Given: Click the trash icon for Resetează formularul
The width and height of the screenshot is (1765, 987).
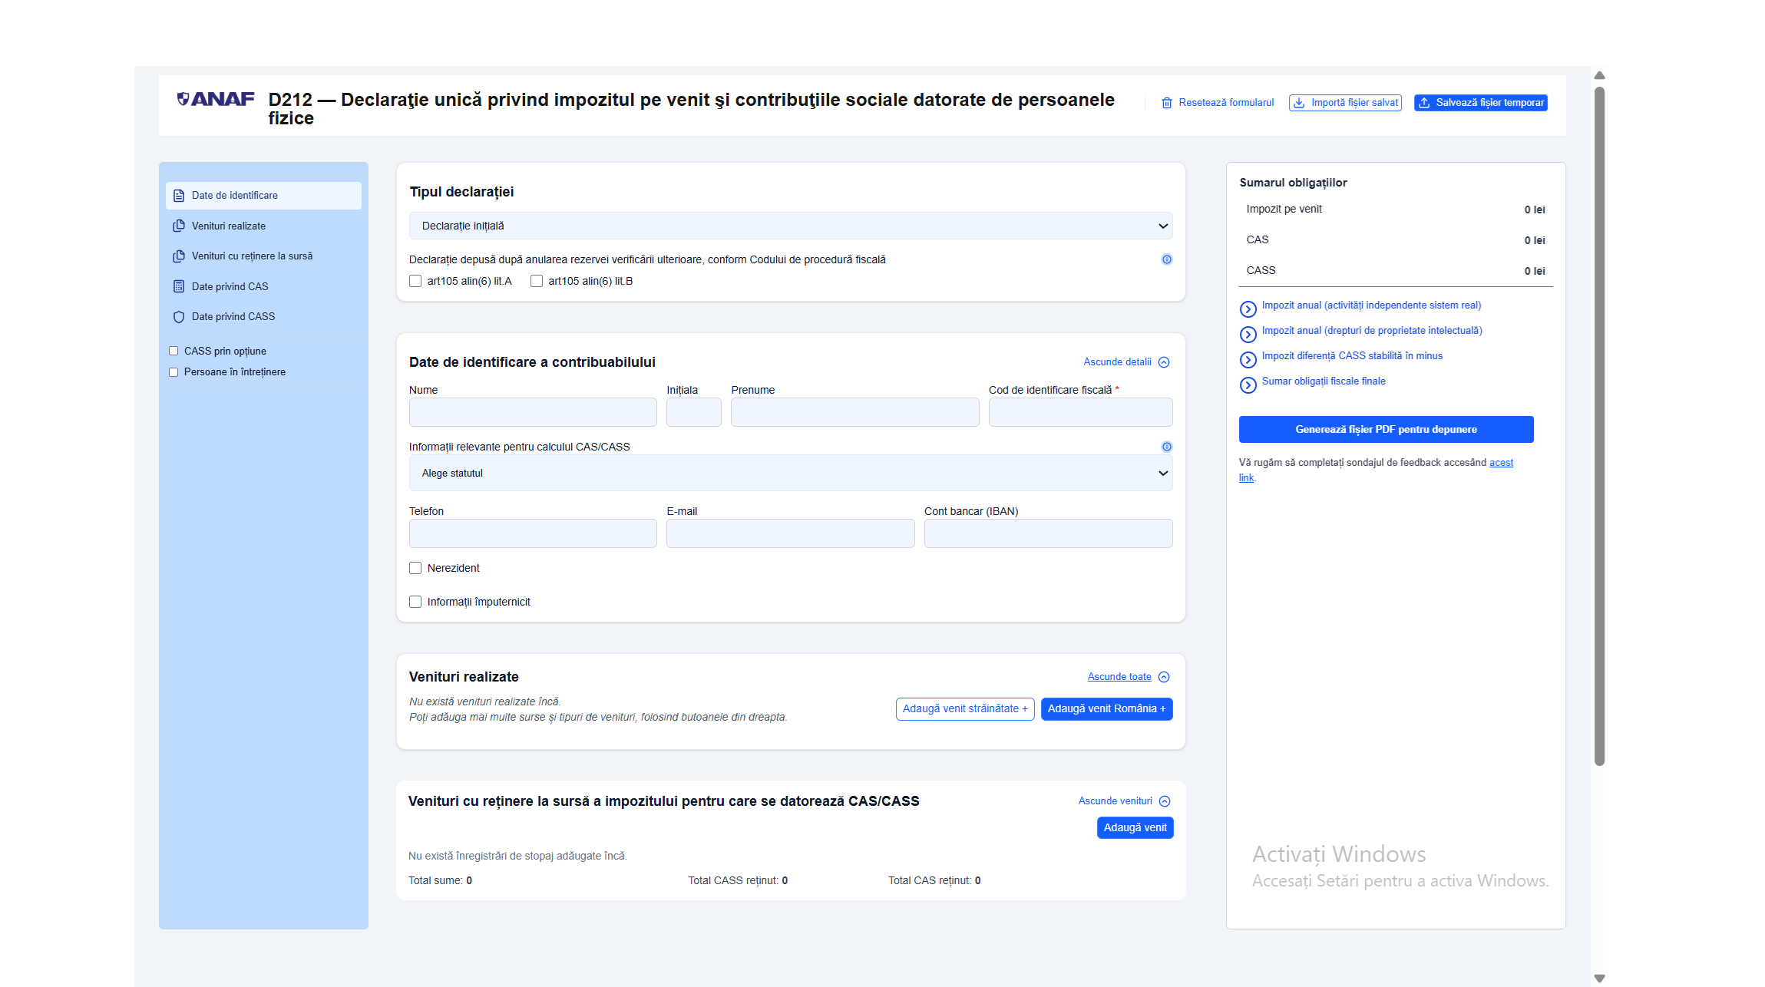Looking at the screenshot, I should (x=1166, y=103).
